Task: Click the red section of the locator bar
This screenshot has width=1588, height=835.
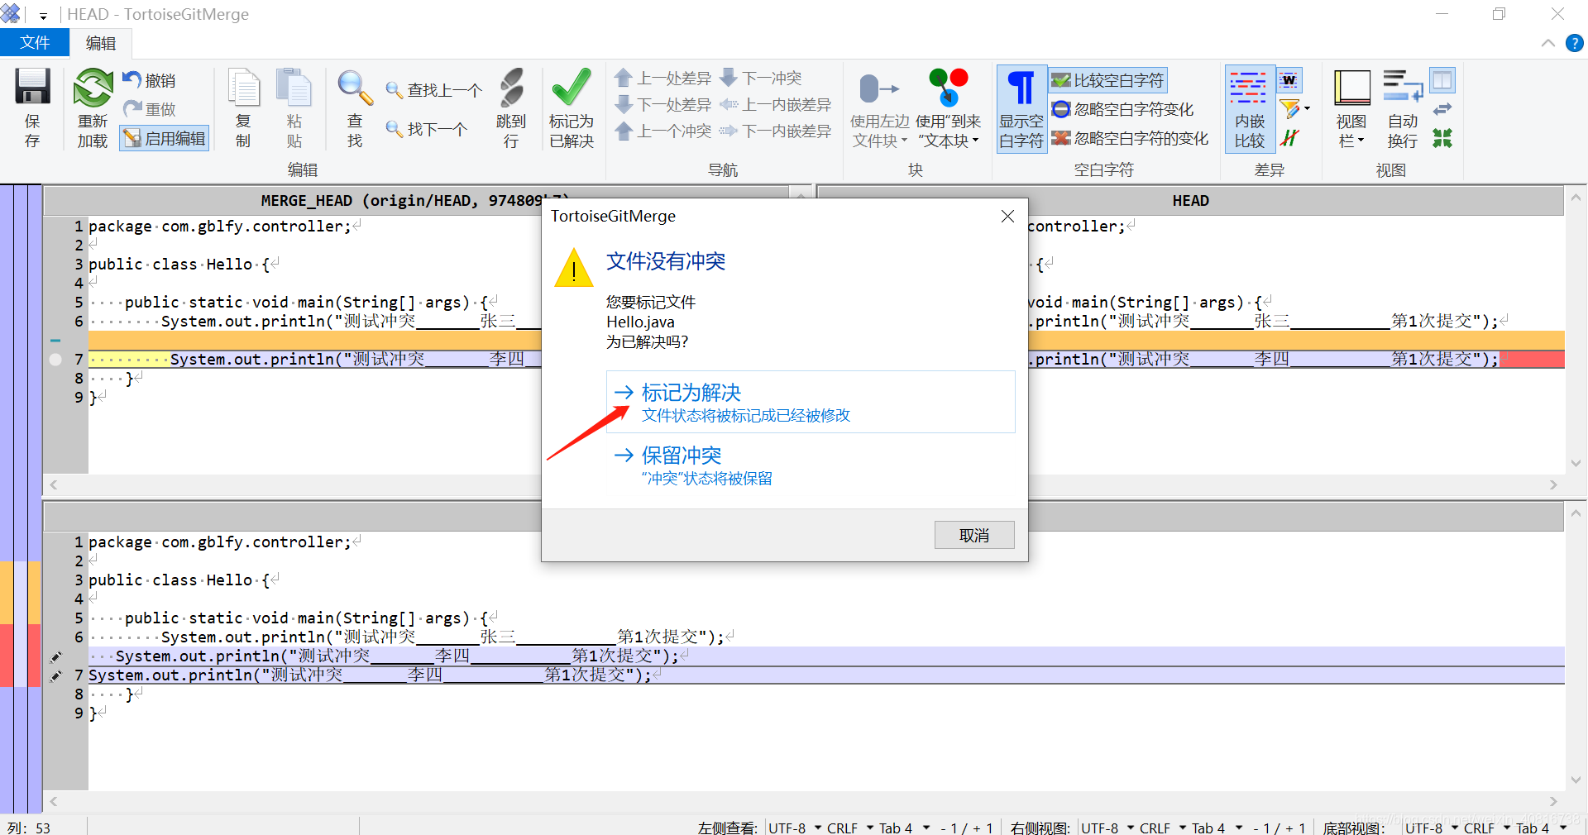Action: 21,655
